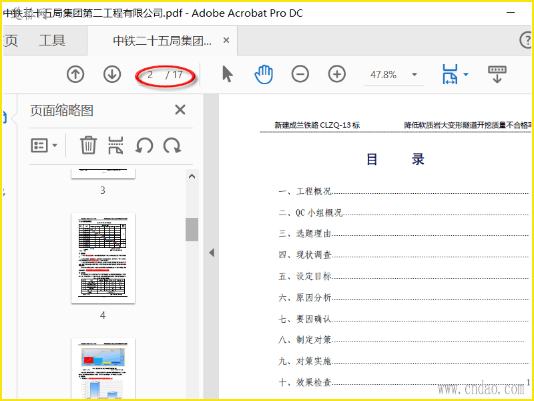Click the current page number field

[x=150, y=75]
